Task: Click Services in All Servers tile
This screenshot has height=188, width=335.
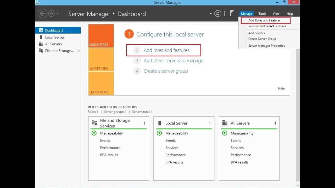Action: [x=237, y=148]
